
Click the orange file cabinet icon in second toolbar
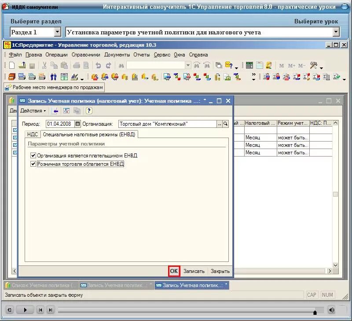point(12,77)
